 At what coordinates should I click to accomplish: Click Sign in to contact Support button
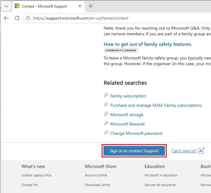pos(134,151)
